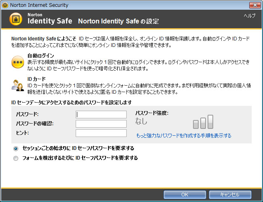Screen dimensions: 263x202
Task: Click the shortest password strength bar
Action: point(196,124)
